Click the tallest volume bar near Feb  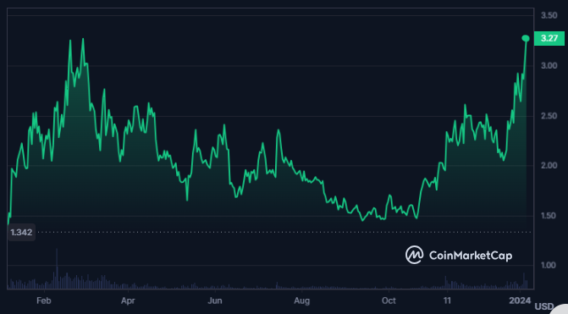(57, 269)
